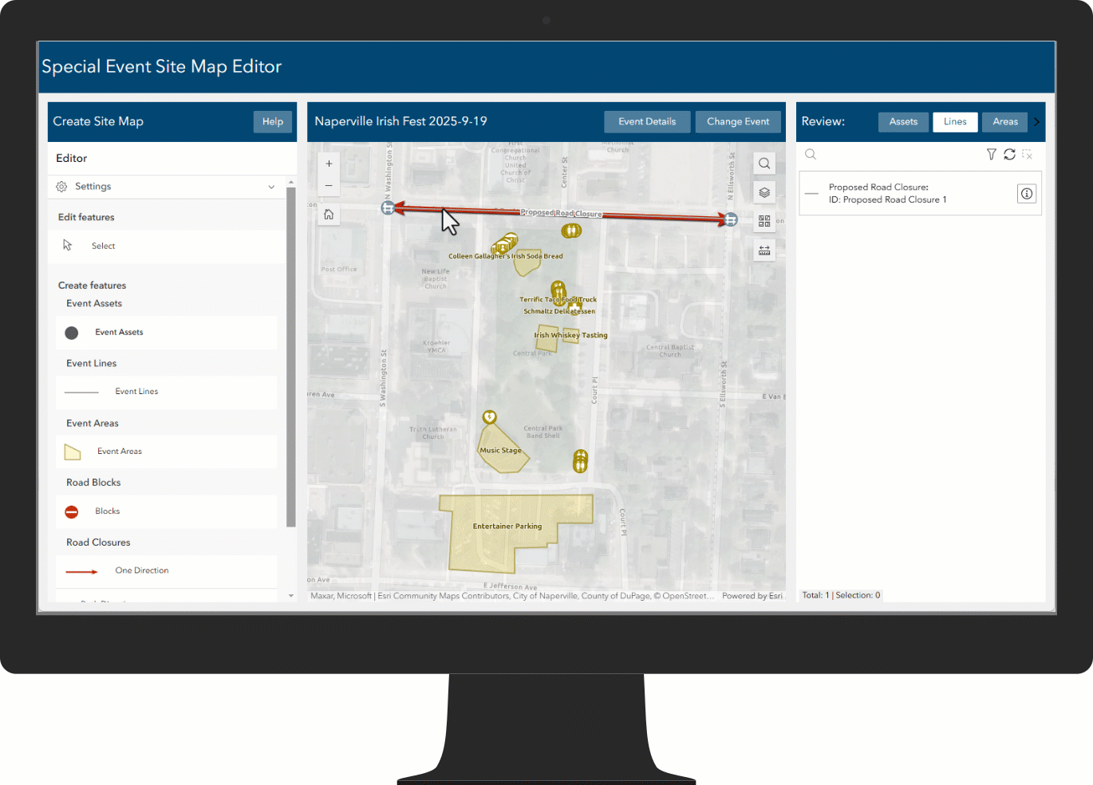The height and width of the screenshot is (785, 1093).
Task: Open the map search magnifier tool
Action: pyautogui.click(x=764, y=163)
